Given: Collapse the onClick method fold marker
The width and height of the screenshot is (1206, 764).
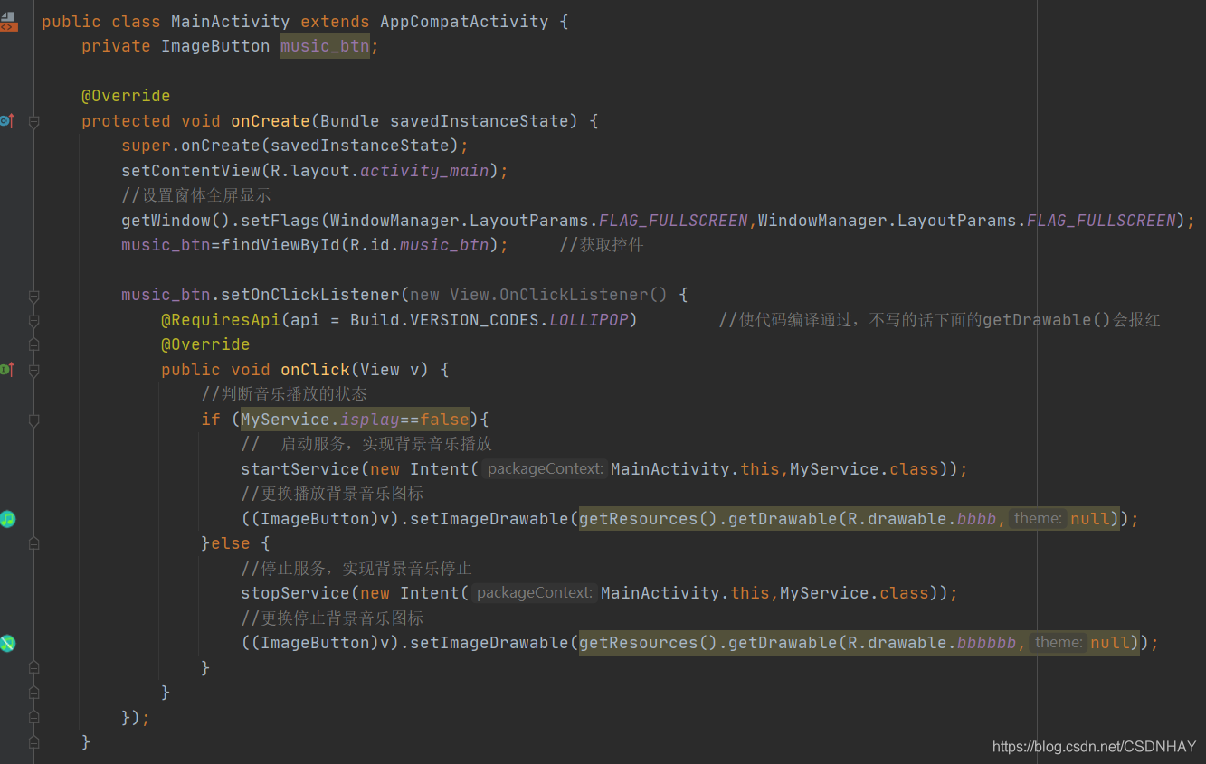Looking at the screenshot, I should click(33, 370).
